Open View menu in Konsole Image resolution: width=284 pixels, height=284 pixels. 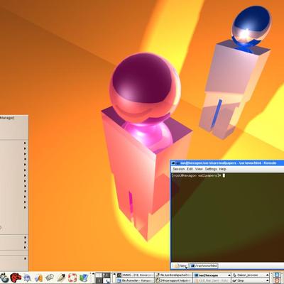[199, 169]
